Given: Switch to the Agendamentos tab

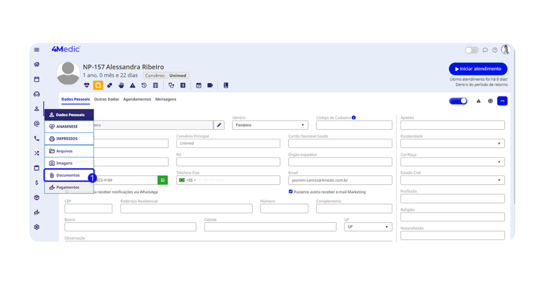Looking at the screenshot, I should tap(137, 99).
